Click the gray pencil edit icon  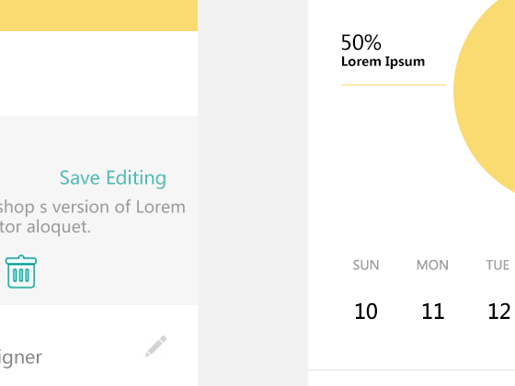coord(156,346)
